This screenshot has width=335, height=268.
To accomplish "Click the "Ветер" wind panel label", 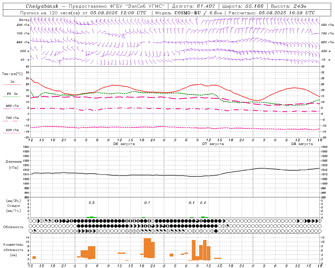I will 24,20.
